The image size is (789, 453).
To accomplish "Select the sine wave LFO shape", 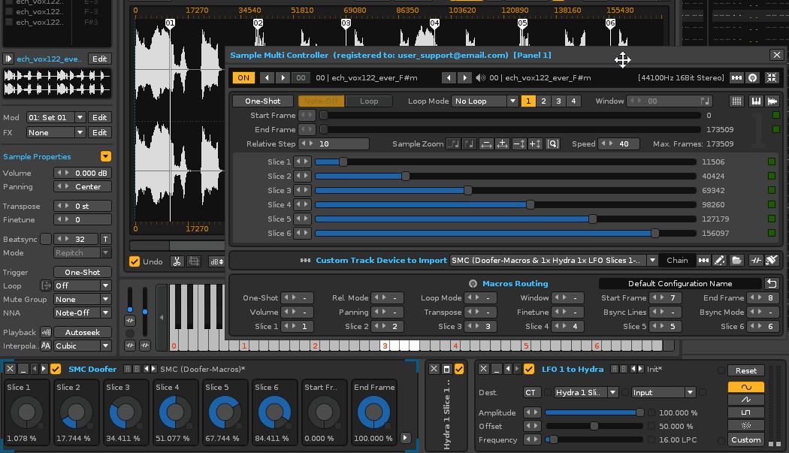I will (745, 387).
